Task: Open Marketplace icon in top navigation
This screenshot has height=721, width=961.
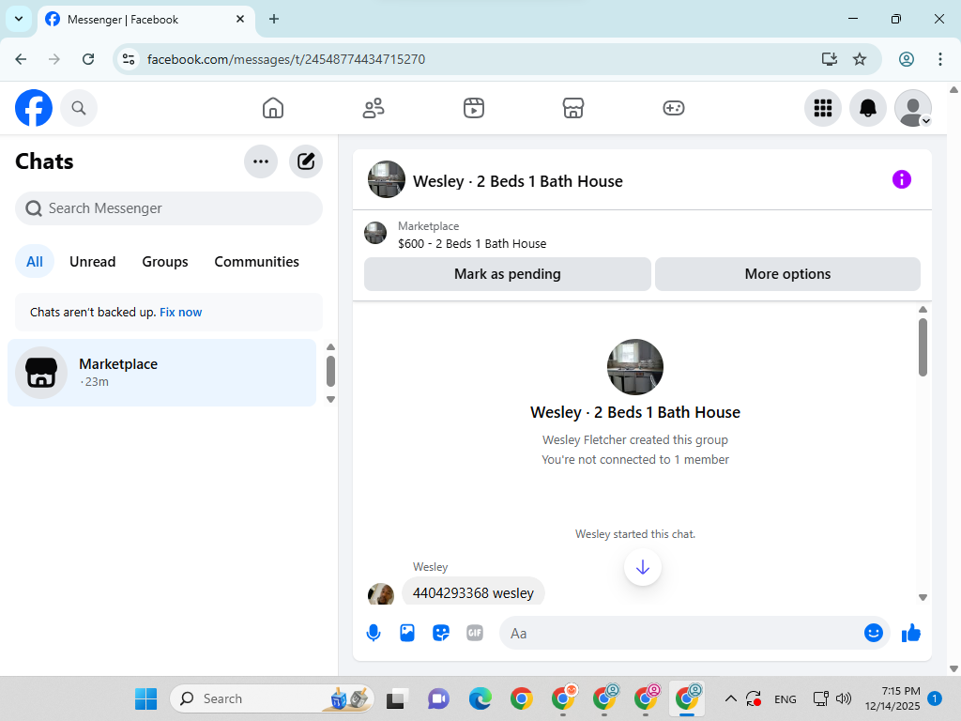Action: (x=573, y=108)
